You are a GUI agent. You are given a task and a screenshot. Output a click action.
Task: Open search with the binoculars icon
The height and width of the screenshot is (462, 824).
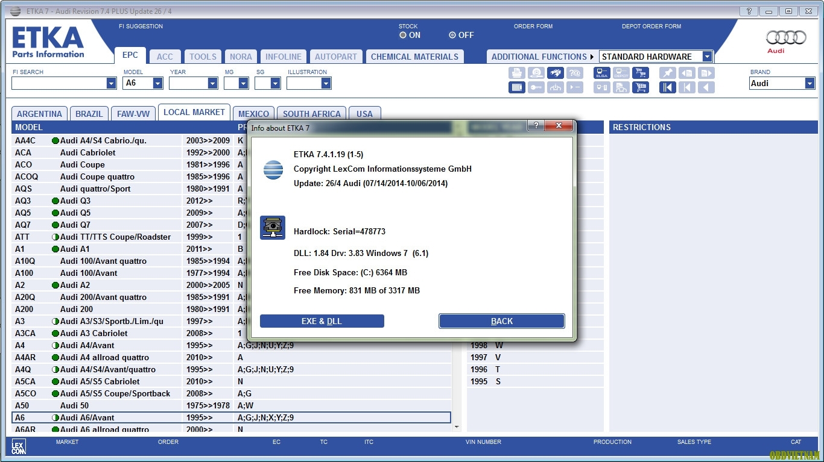(556, 73)
